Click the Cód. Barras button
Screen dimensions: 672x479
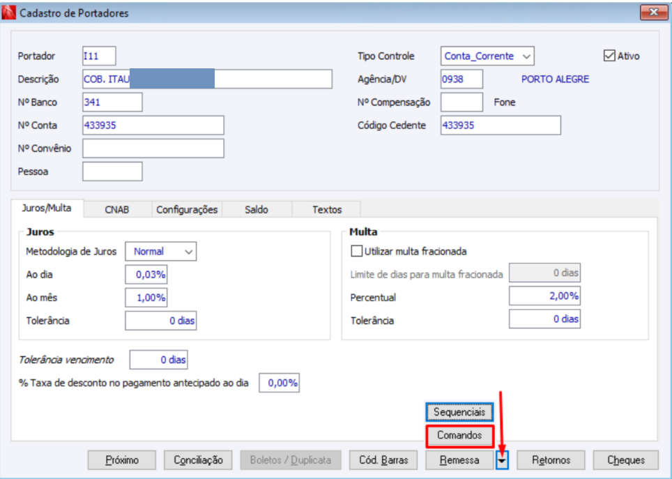(x=383, y=460)
